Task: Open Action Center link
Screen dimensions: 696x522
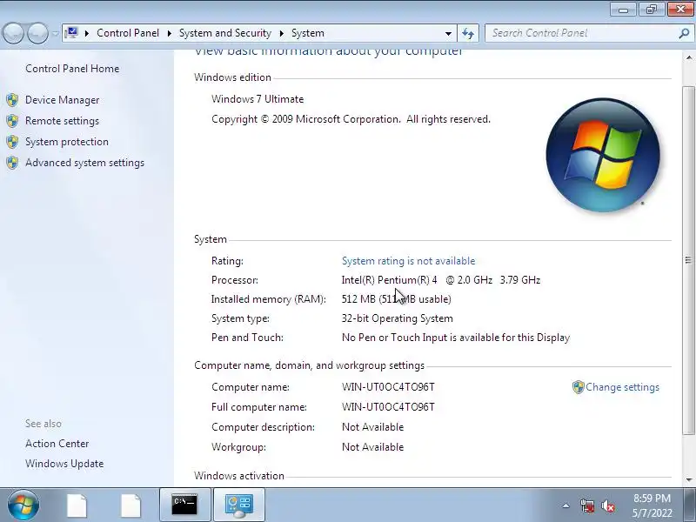Action: [57, 444]
